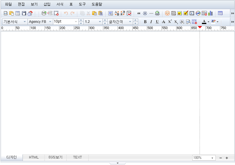The width and height of the screenshot is (235, 165).
Task: Open the template list icon
Action: coord(18,13)
